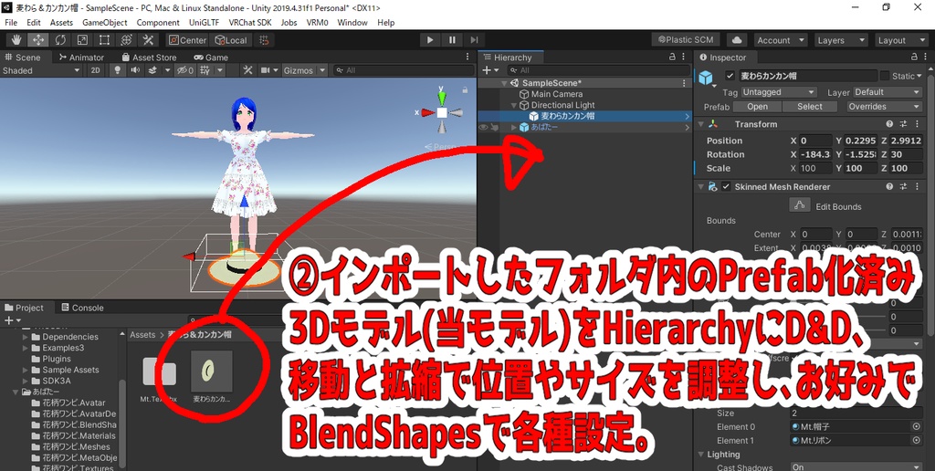Open scene camera settings icon

tap(266, 70)
